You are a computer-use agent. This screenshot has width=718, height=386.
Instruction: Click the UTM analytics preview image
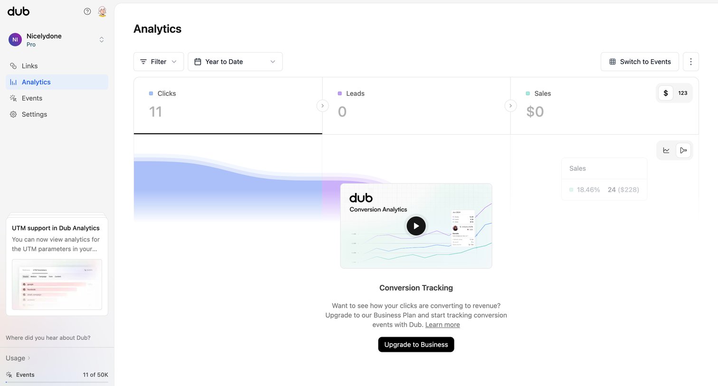(57, 285)
